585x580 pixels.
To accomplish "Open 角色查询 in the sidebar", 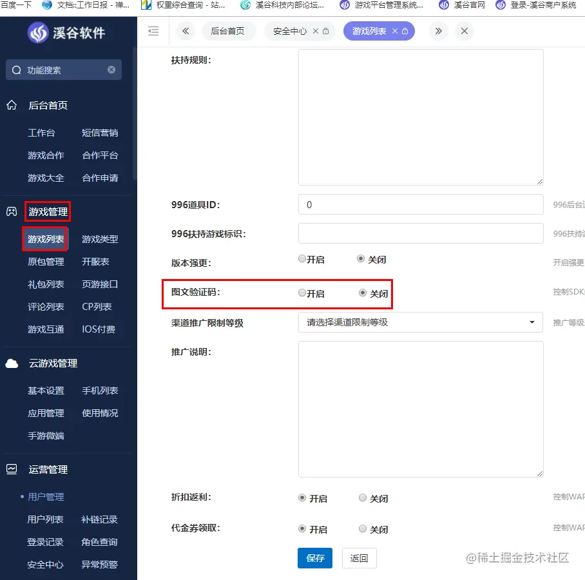I will [99, 542].
